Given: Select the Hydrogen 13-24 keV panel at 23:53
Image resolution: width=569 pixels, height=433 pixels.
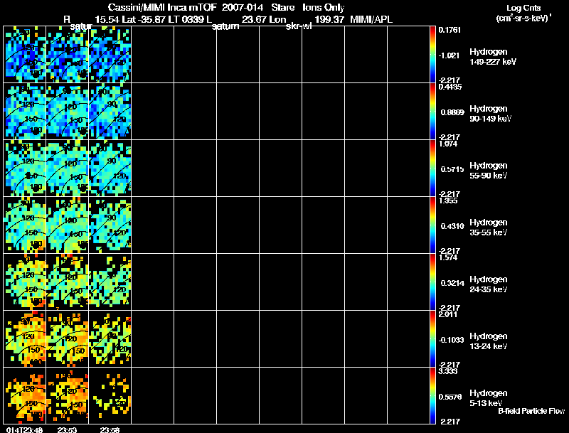Looking at the screenshot, I should (x=67, y=338).
